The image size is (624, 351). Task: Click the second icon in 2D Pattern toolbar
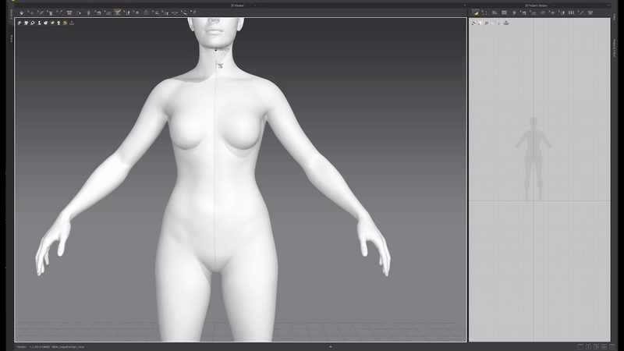pyautogui.click(x=485, y=12)
